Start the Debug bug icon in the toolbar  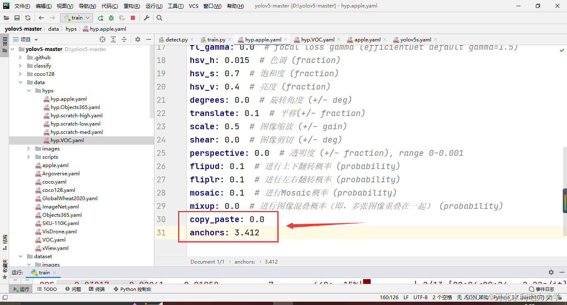click(x=111, y=18)
